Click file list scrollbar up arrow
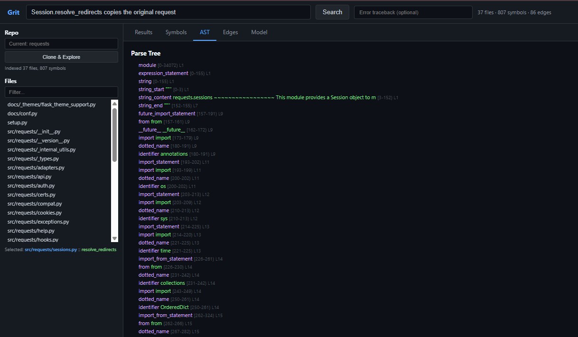The height and width of the screenshot is (337, 578). (114, 103)
